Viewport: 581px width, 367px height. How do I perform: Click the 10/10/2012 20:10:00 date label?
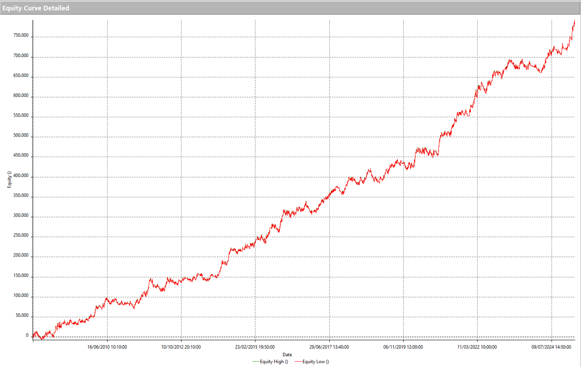[x=181, y=347]
